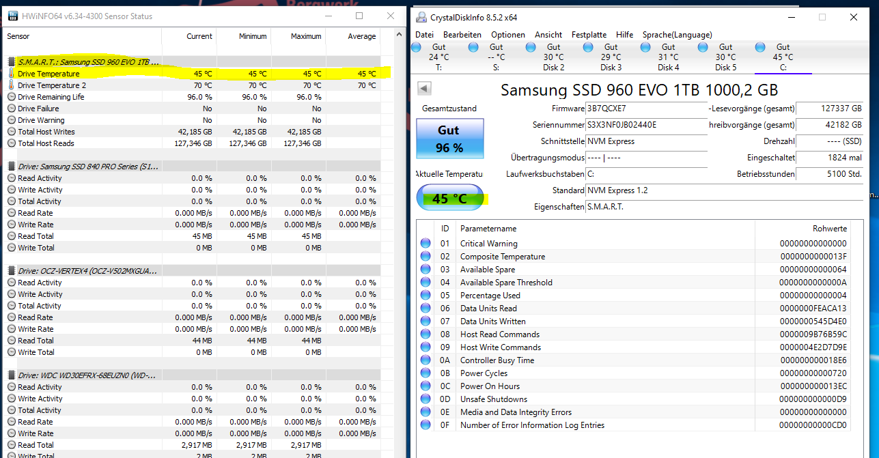Click status icon for Critical Warning row
This screenshot has height=458, width=879.
(x=425, y=244)
